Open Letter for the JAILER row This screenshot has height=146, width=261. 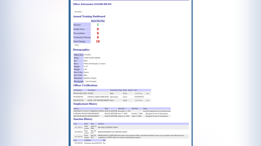[148, 93]
